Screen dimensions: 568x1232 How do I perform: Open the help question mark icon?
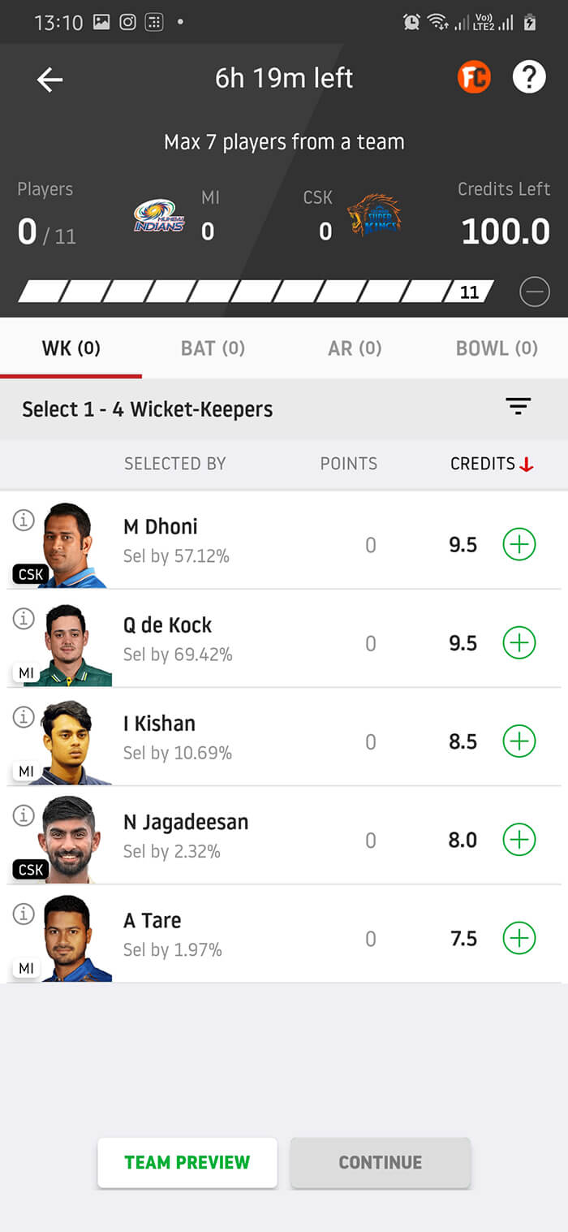529,78
